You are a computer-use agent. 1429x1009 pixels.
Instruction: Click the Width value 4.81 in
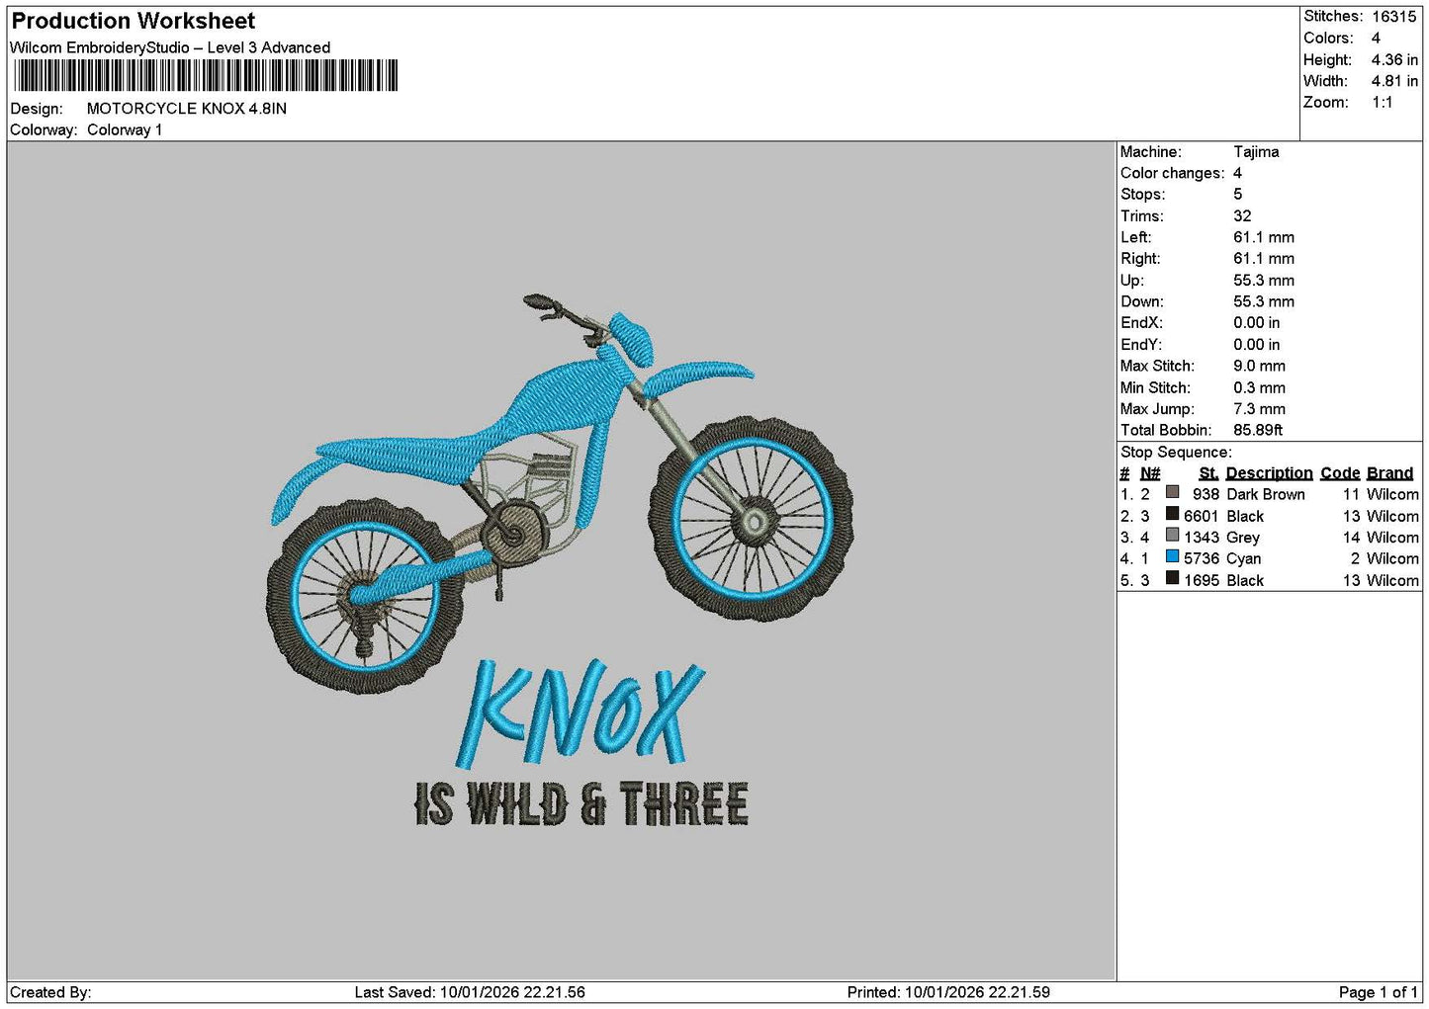coord(1394,81)
